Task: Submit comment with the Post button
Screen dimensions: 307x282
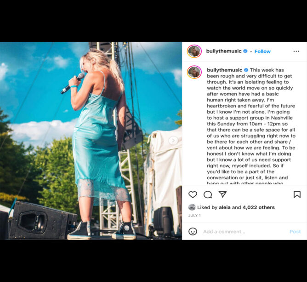Action: [x=295, y=232]
